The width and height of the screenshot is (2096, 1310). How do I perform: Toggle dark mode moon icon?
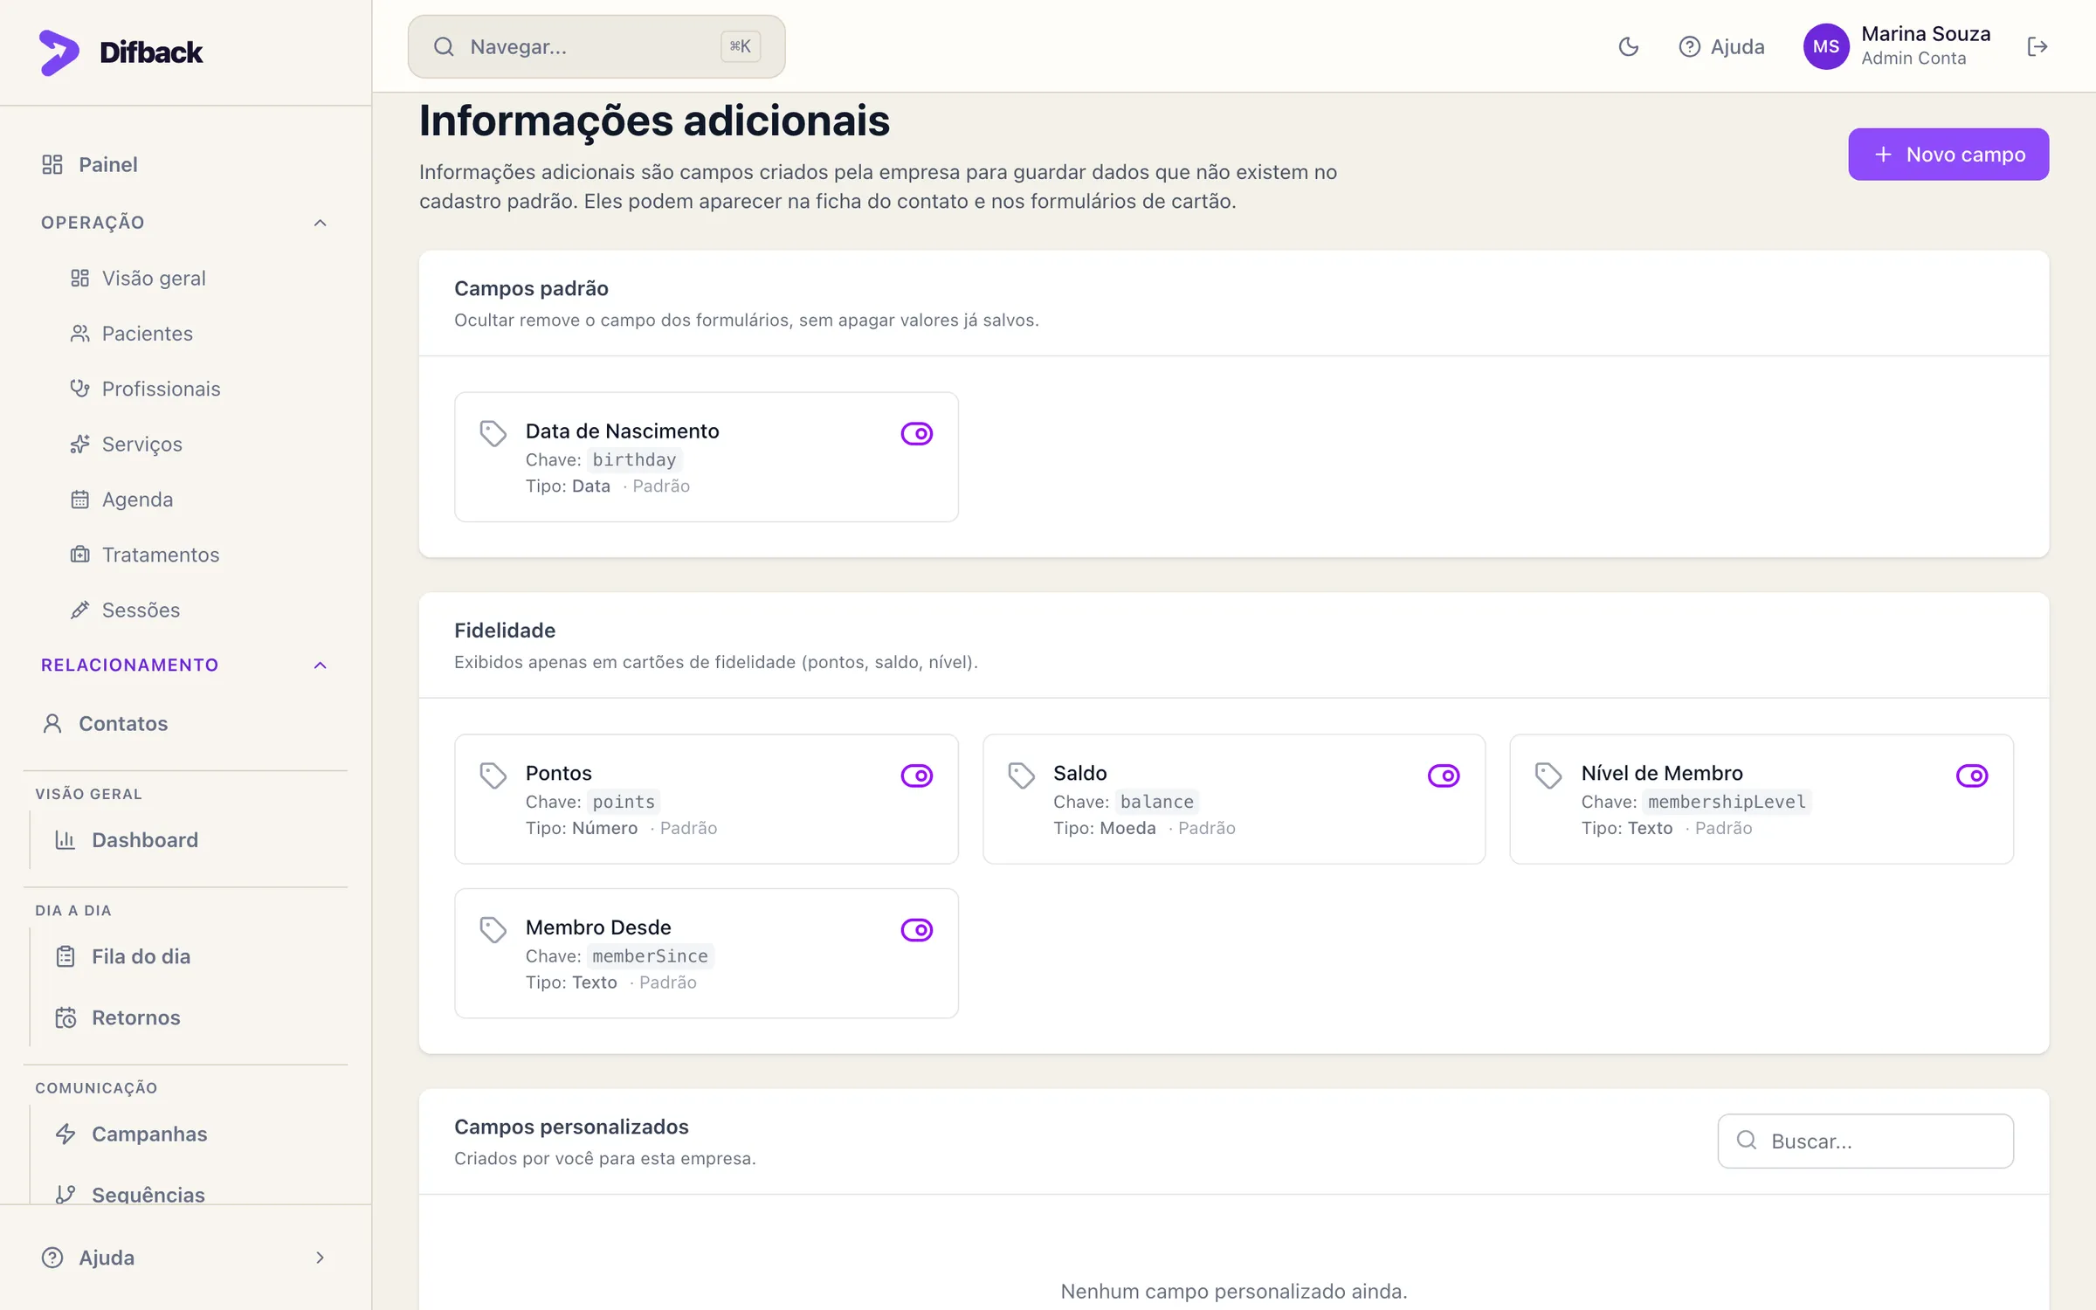(1628, 47)
